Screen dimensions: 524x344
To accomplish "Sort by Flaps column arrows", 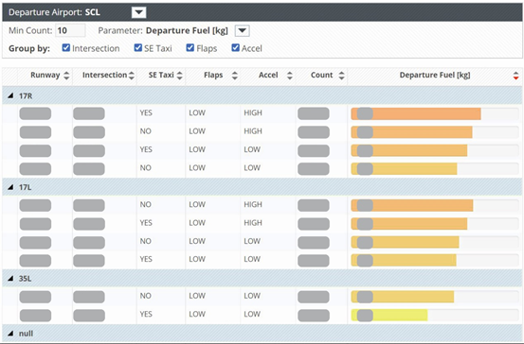I will point(235,76).
